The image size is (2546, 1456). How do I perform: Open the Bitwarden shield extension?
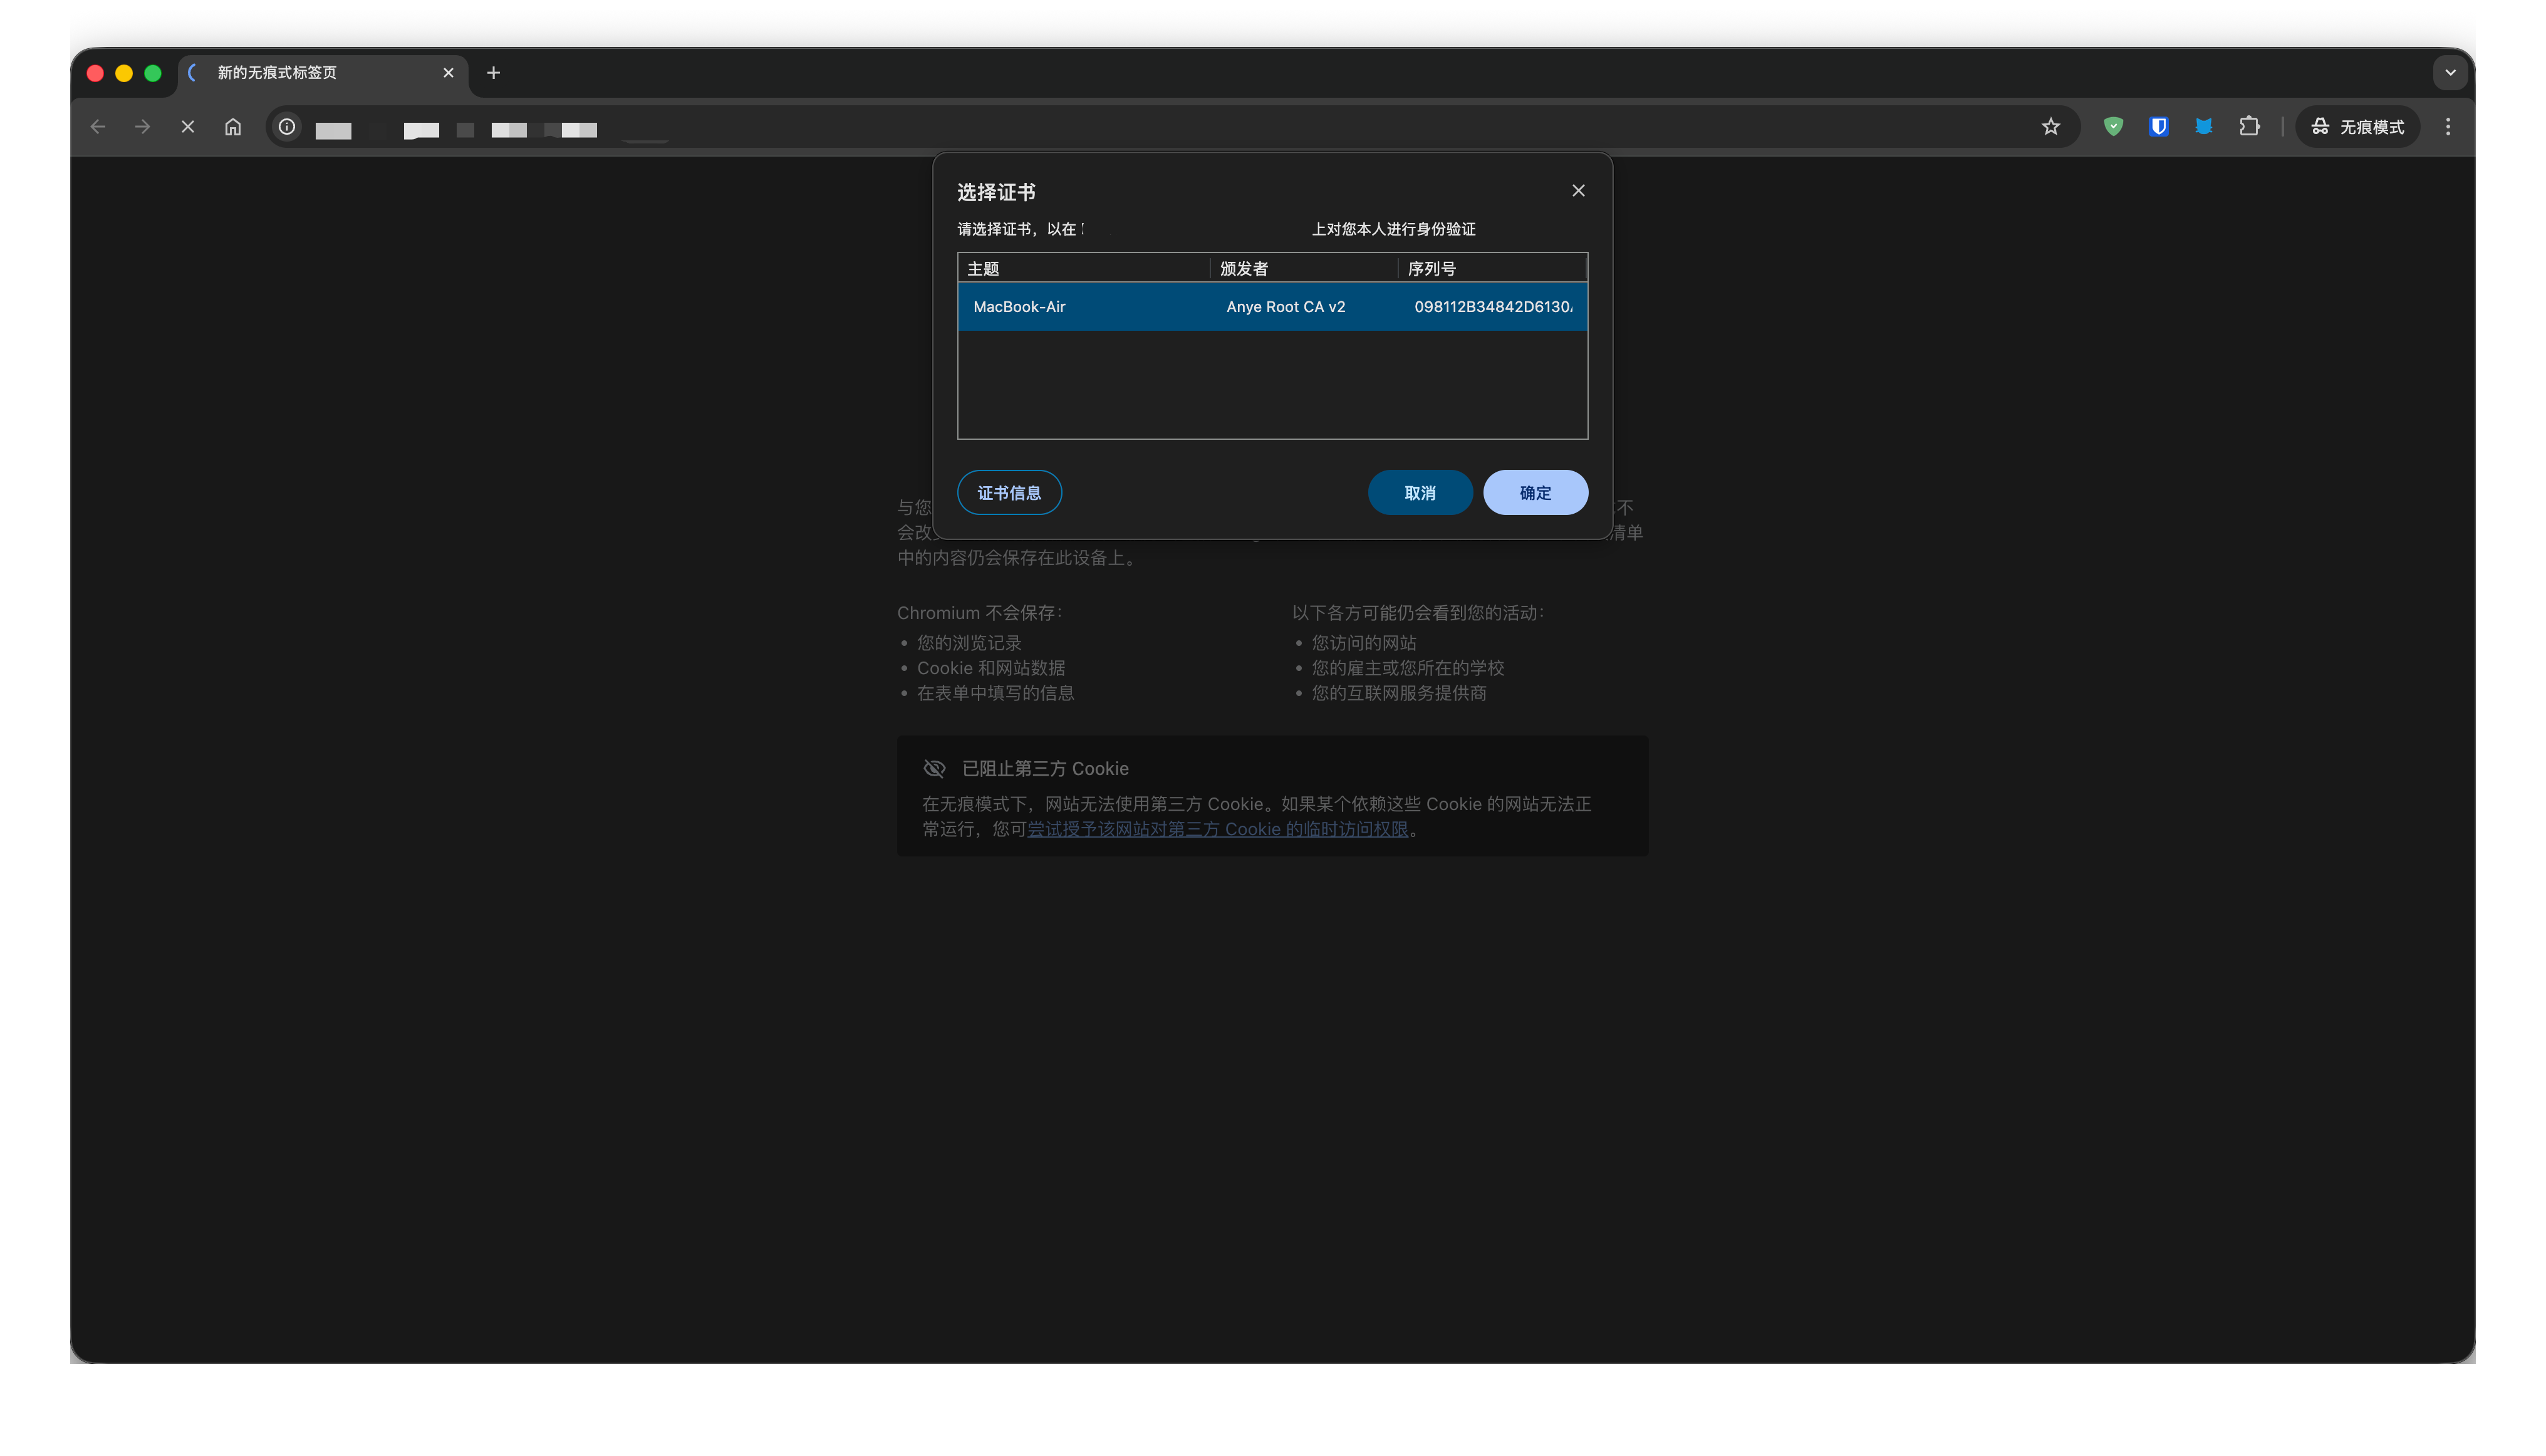pos(2159,127)
